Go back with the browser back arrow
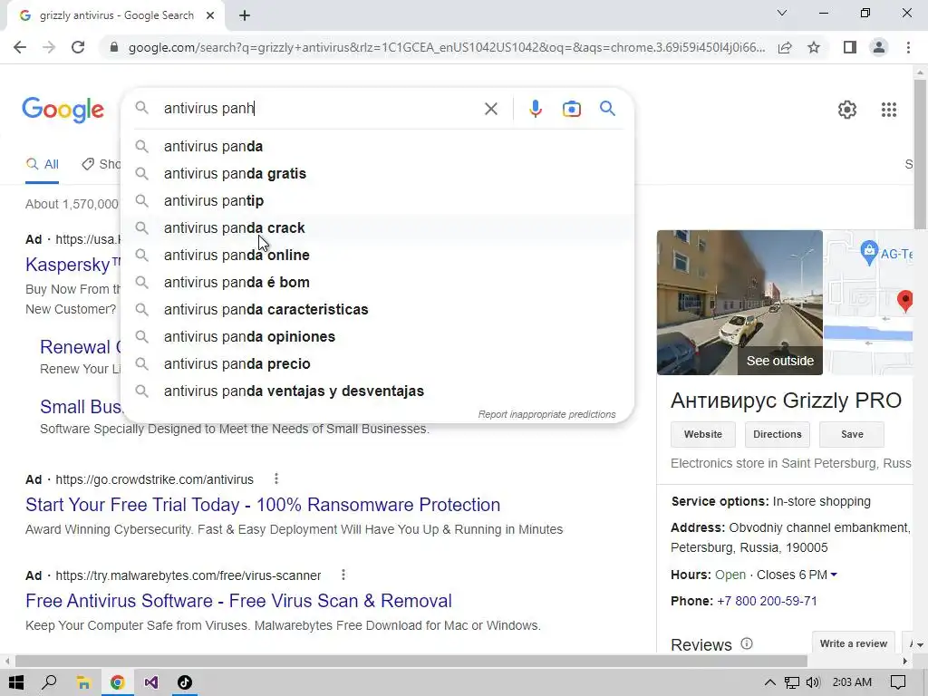The height and width of the screenshot is (696, 928). (20, 47)
